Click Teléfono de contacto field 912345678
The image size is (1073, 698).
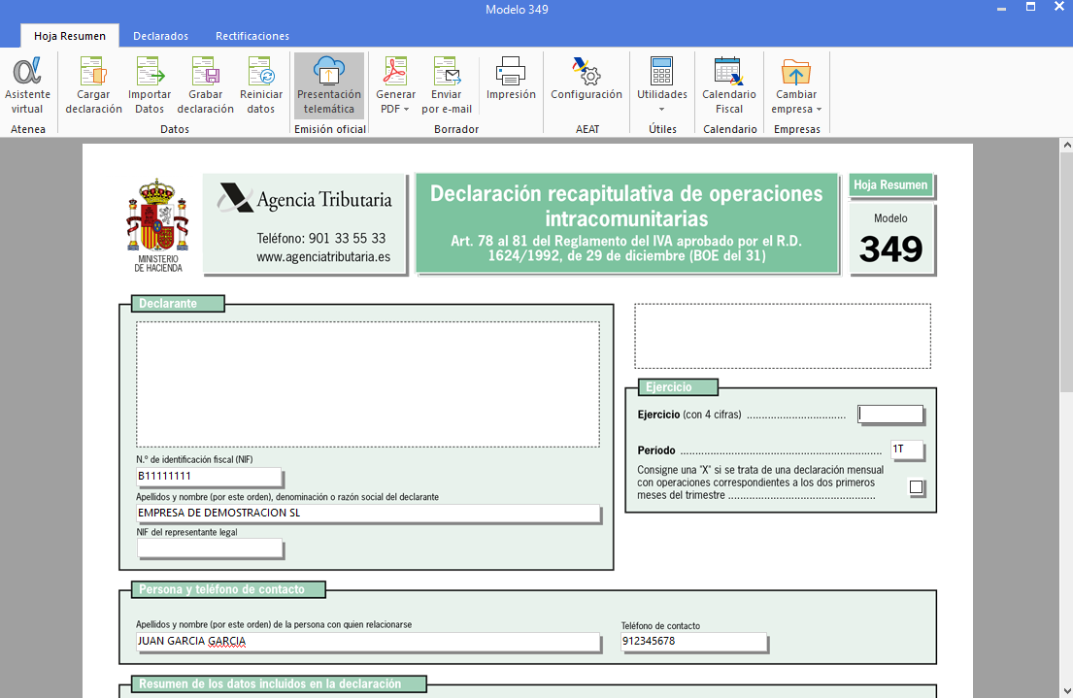click(x=694, y=641)
